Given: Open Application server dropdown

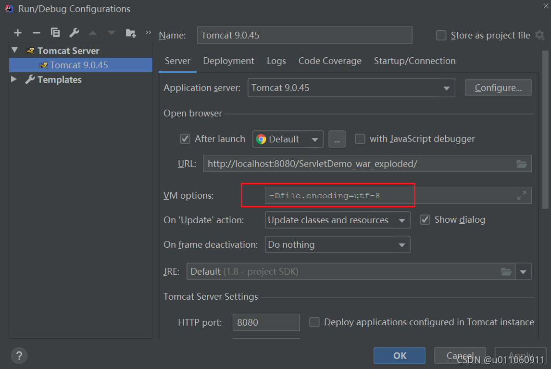Looking at the screenshot, I should (351, 88).
